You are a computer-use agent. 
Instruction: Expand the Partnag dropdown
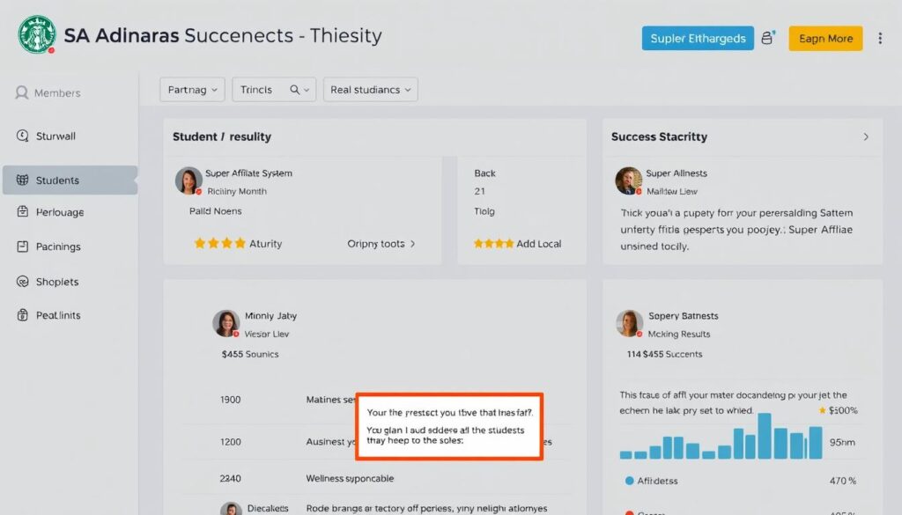coord(192,90)
